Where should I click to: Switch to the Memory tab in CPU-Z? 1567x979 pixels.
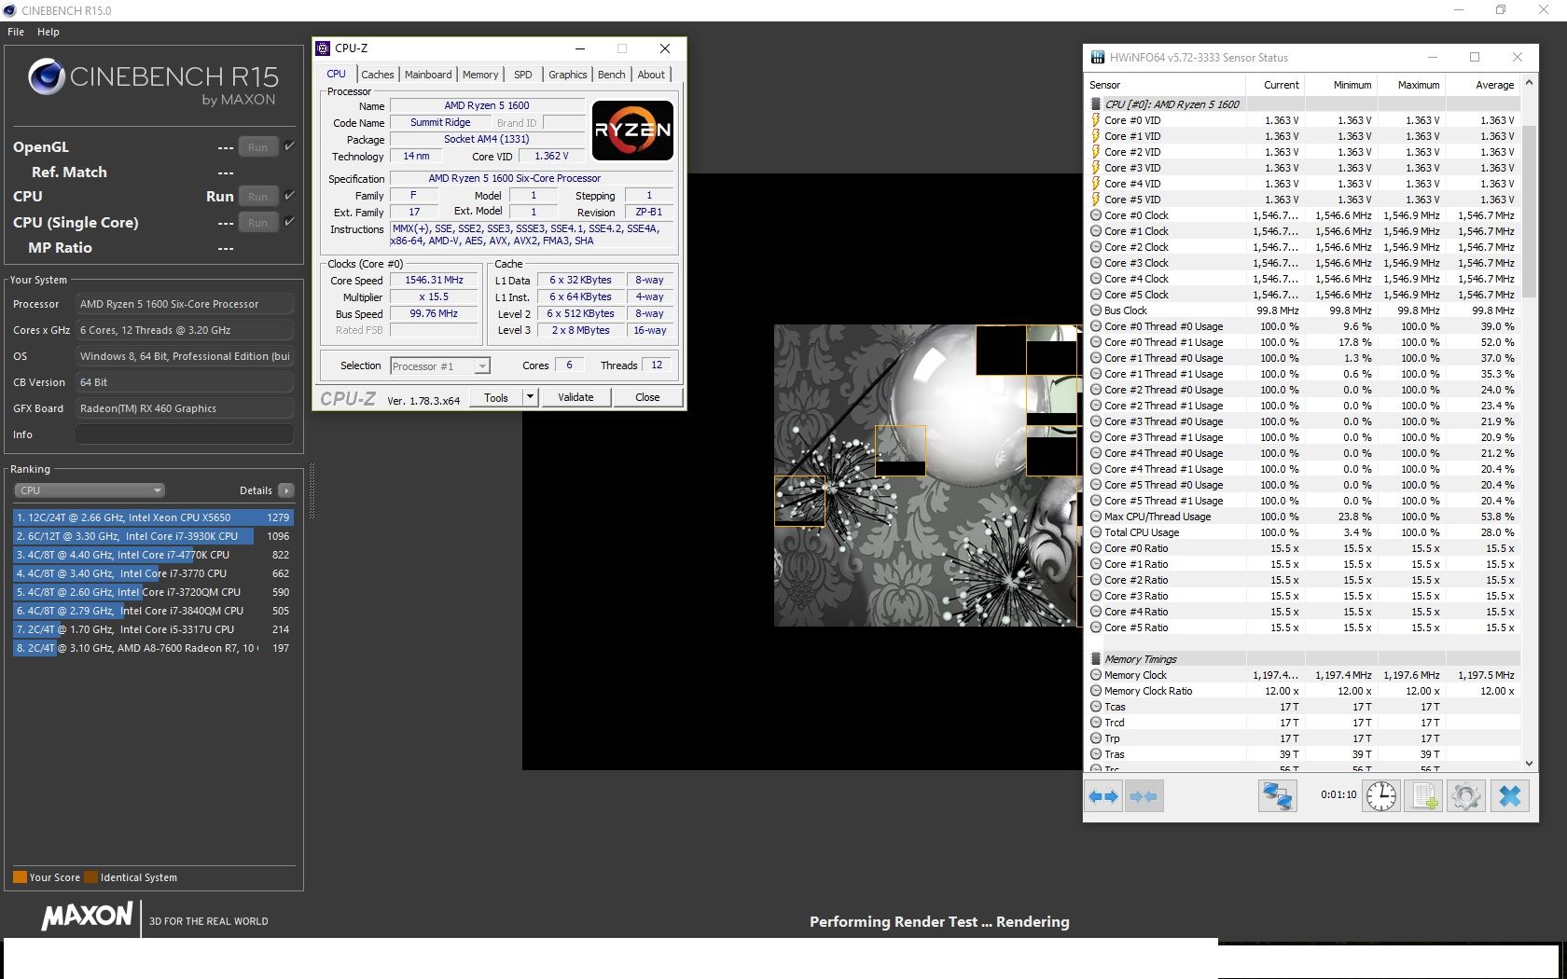pyautogui.click(x=480, y=75)
